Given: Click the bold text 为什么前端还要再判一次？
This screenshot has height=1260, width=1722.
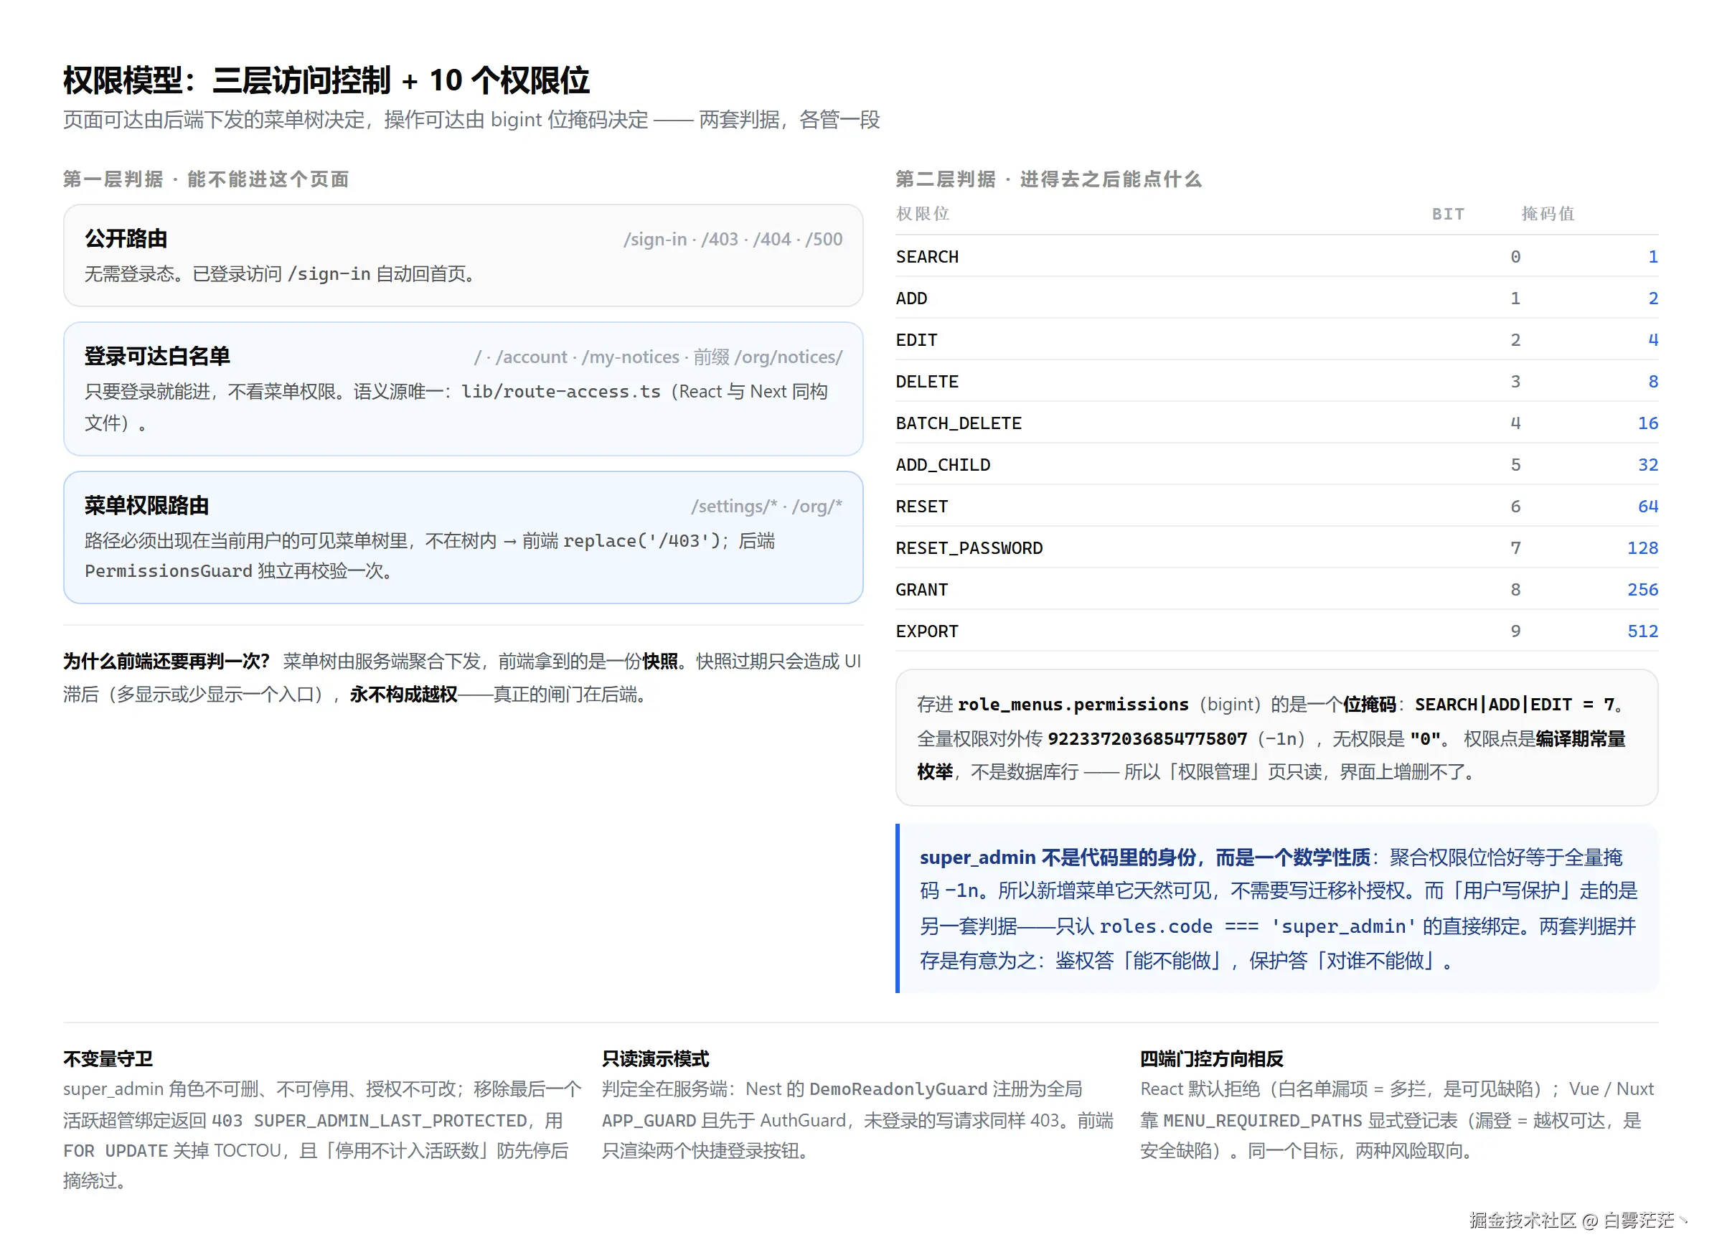Looking at the screenshot, I should coord(166,662).
